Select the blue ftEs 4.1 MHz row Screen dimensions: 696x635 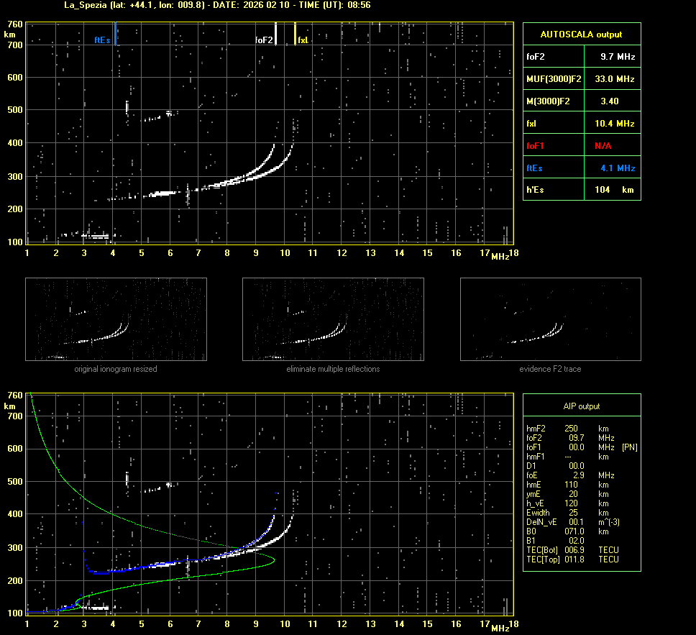click(x=581, y=168)
